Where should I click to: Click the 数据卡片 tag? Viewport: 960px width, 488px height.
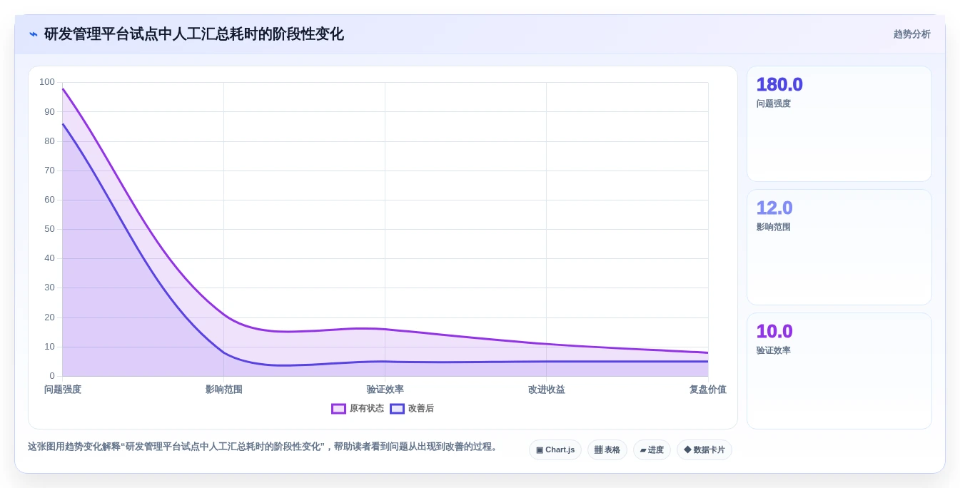[704, 450]
